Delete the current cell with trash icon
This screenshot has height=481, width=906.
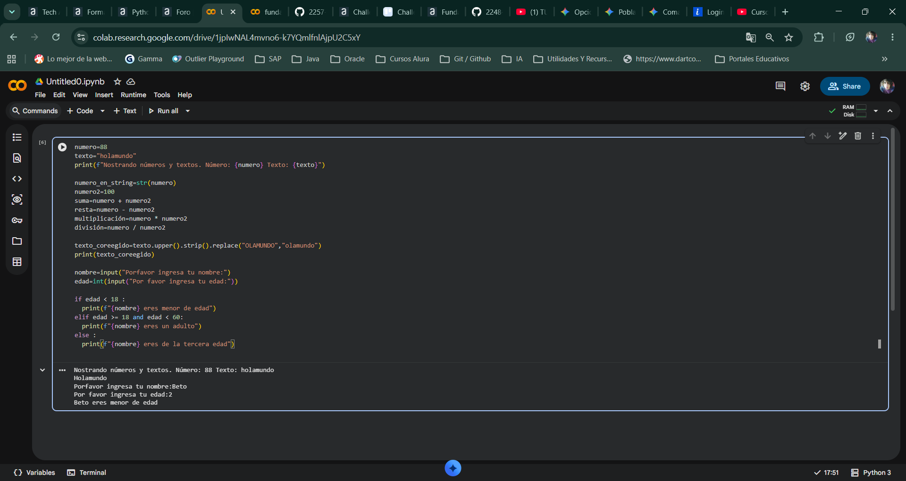(x=858, y=136)
